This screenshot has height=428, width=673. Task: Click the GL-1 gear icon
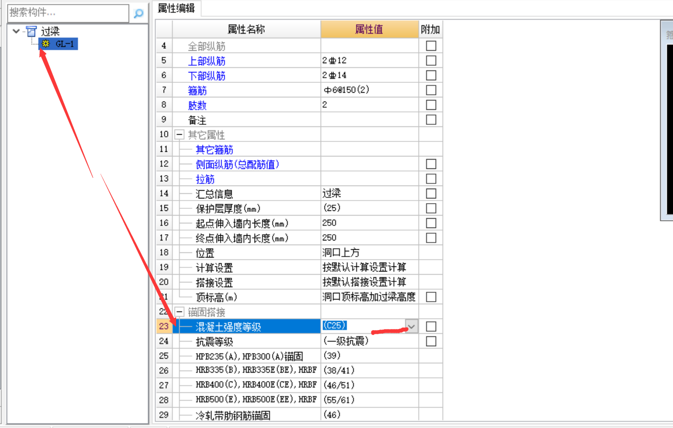click(46, 44)
